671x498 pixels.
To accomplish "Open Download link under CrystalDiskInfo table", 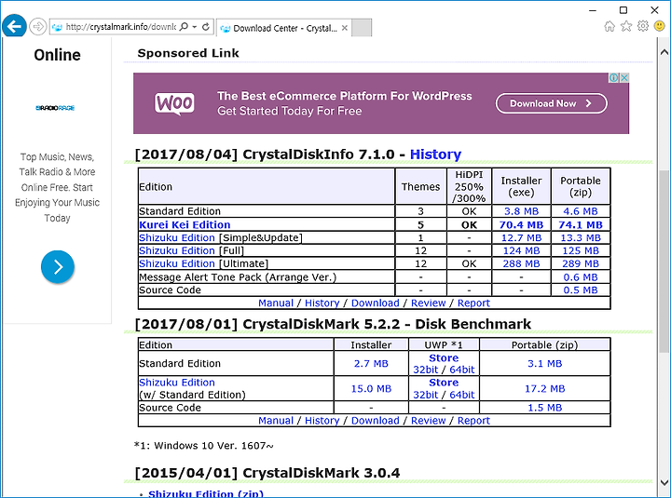I will pos(376,303).
